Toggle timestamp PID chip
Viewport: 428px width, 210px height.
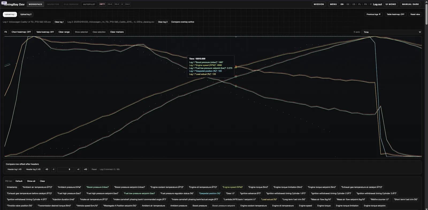point(12,187)
